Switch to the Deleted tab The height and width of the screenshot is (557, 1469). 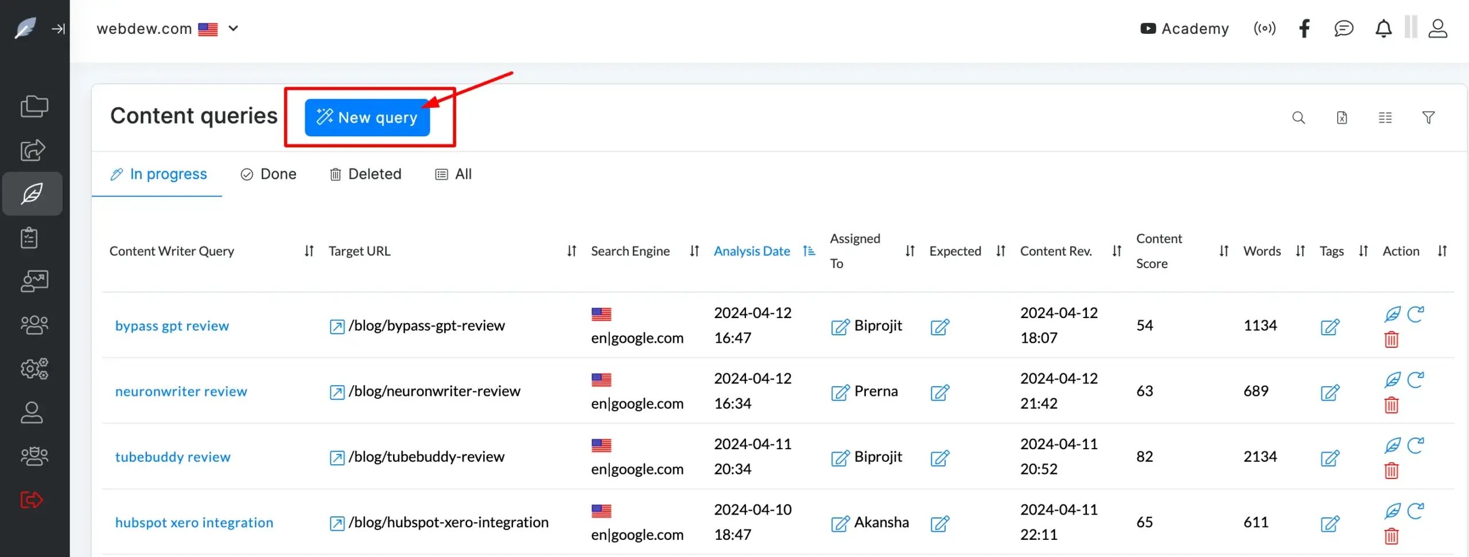pos(366,174)
